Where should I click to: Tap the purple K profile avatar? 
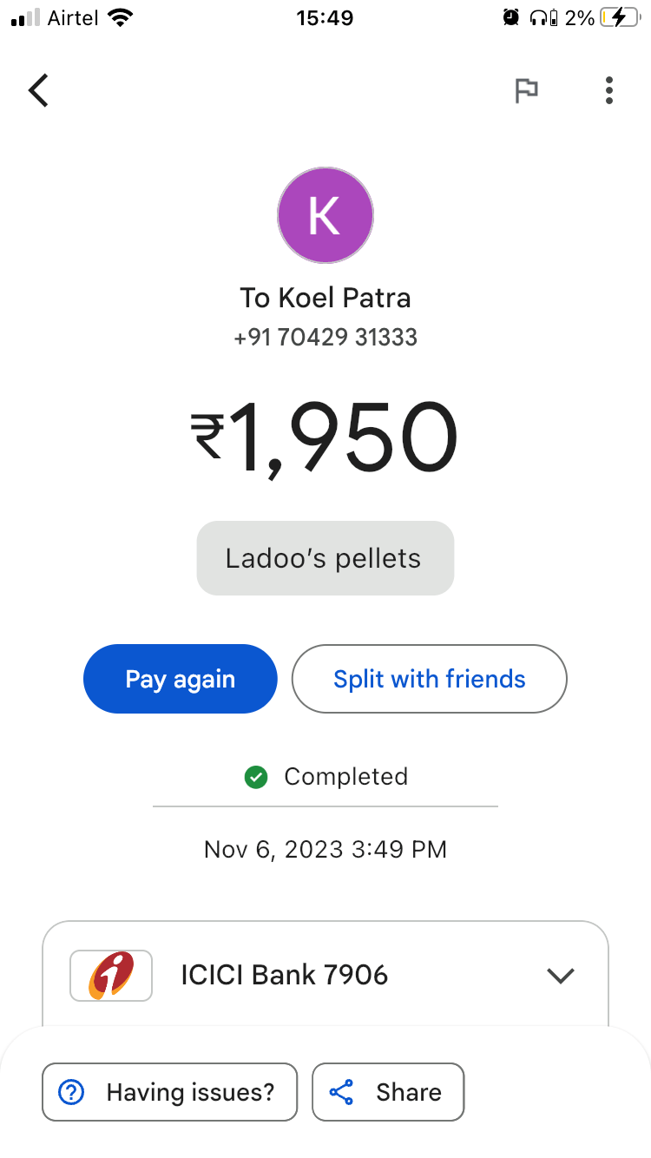coord(325,215)
